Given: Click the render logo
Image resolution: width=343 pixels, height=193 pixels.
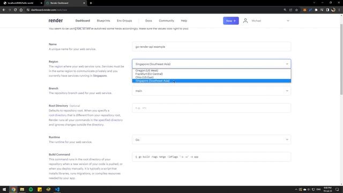Looking at the screenshot, I should point(56,20).
